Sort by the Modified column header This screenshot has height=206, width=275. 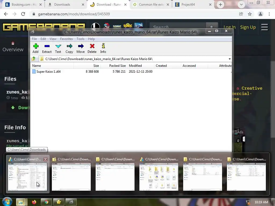(141, 66)
